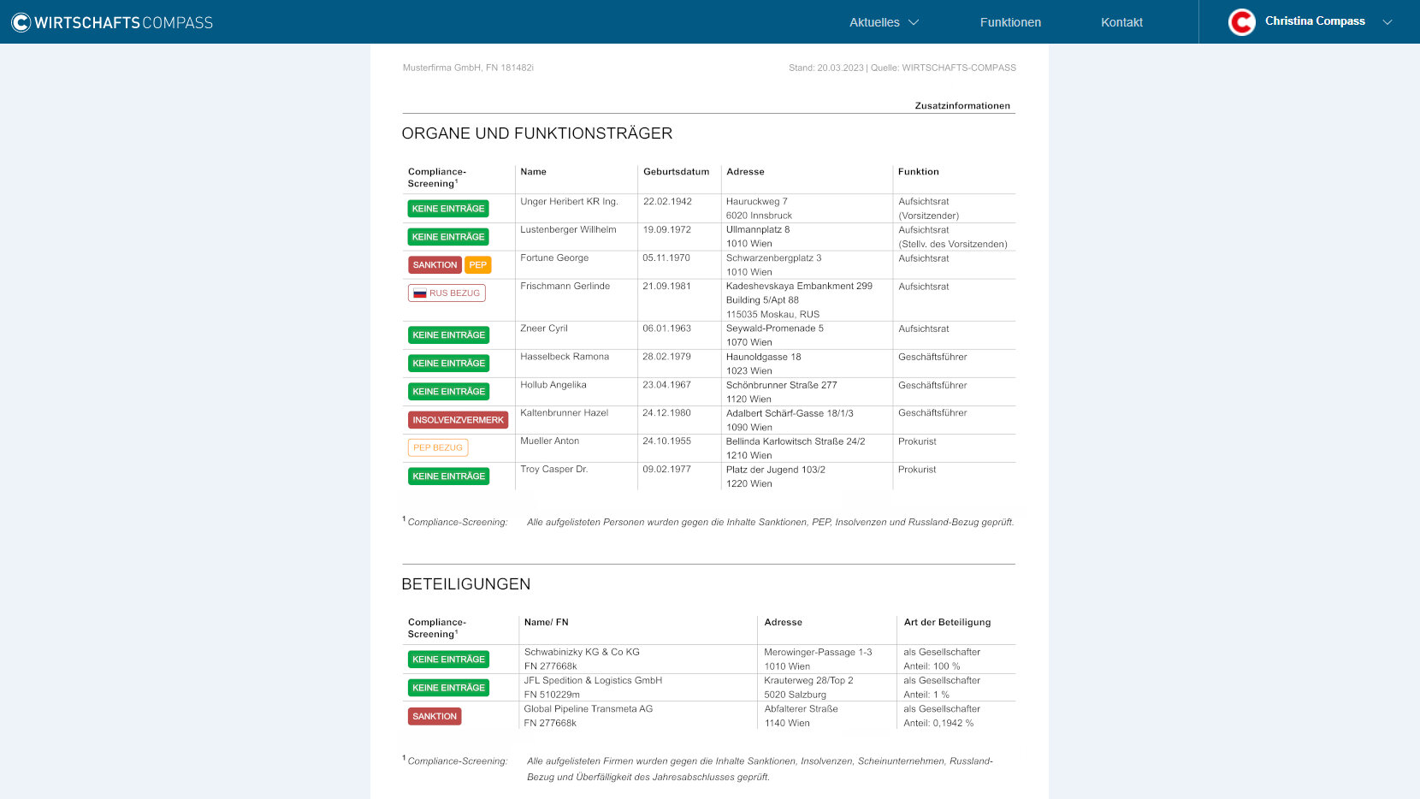Click the name Troy Casper Dr.
The width and height of the screenshot is (1420, 799).
coord(553,470)
